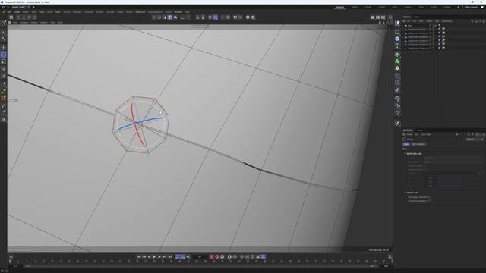Image resolution: width=486 pixels, height=273 pixels.
Task: Open the New Layouts dropdown
Action: 471,7
